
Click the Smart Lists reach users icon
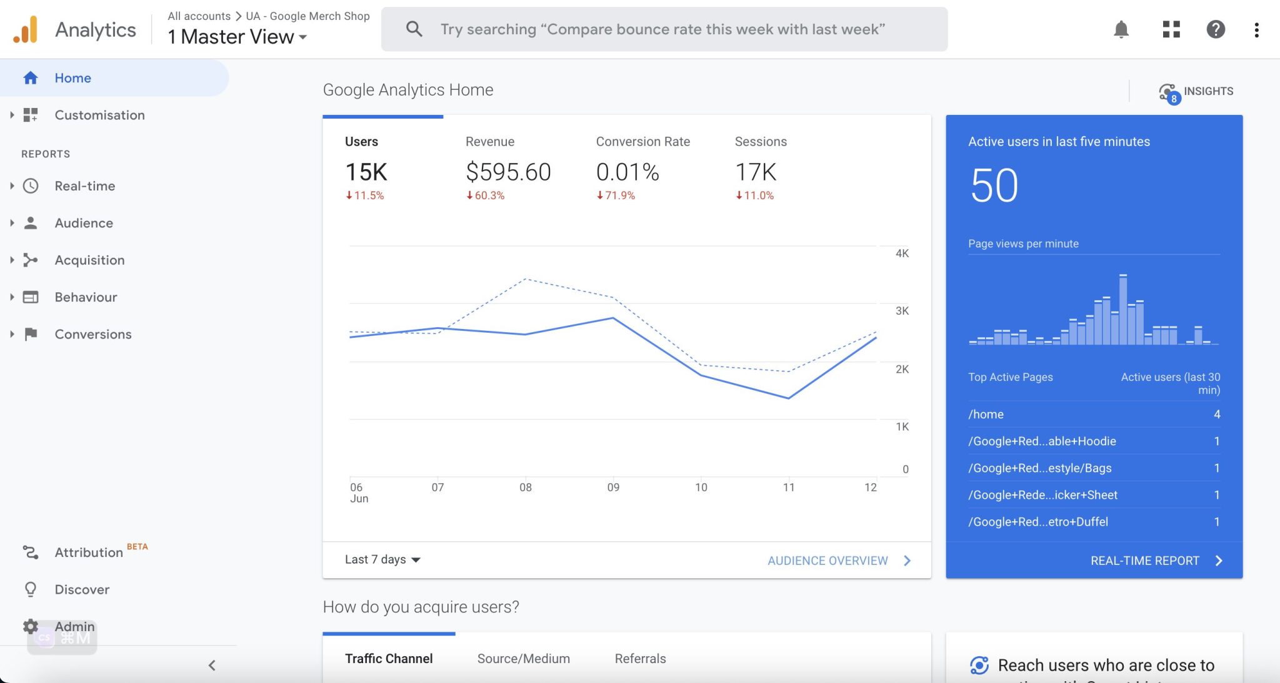(979, 666)
